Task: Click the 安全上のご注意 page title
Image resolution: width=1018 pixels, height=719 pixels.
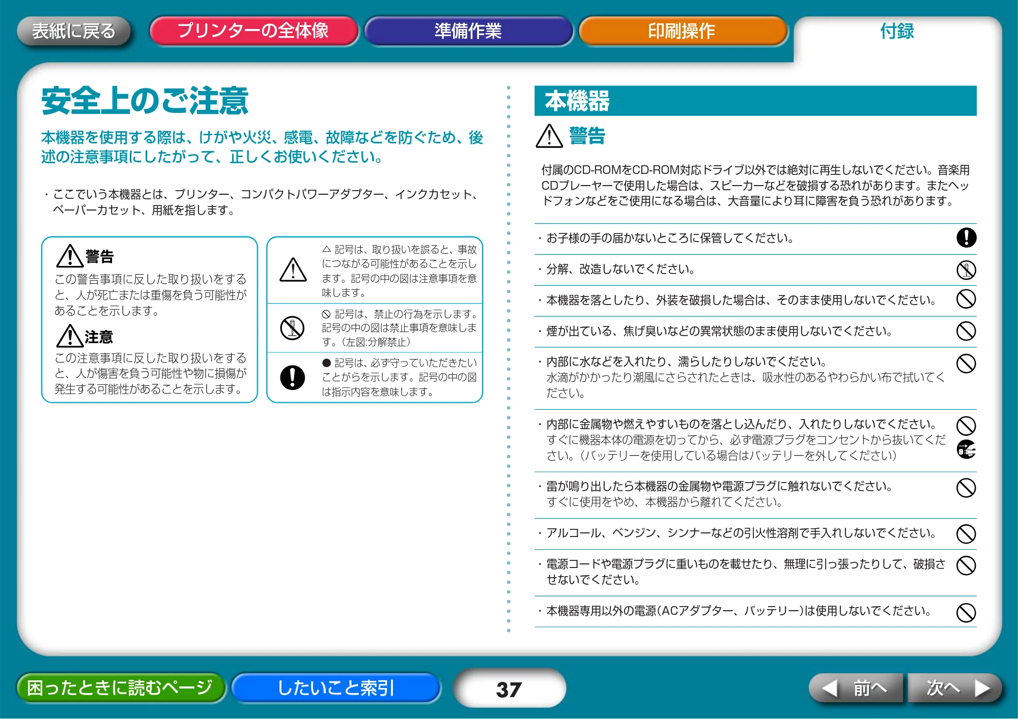Action: tap(145, 100)
